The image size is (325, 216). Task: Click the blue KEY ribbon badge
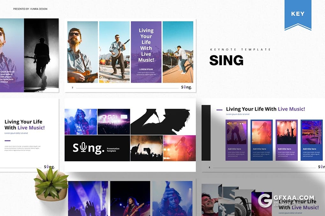[298, 15]
